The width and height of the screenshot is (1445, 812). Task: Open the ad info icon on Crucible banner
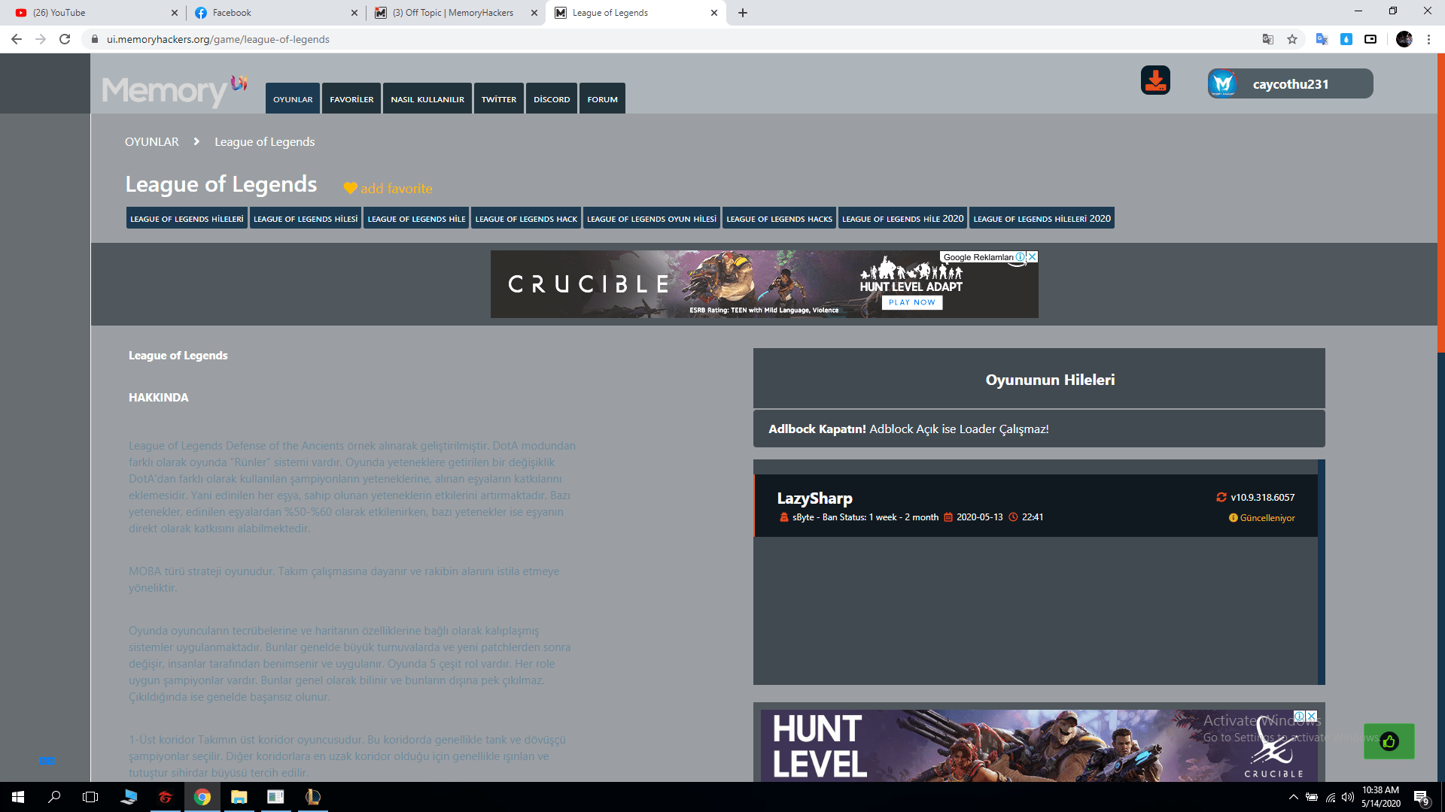click(x=1021, y=257)
